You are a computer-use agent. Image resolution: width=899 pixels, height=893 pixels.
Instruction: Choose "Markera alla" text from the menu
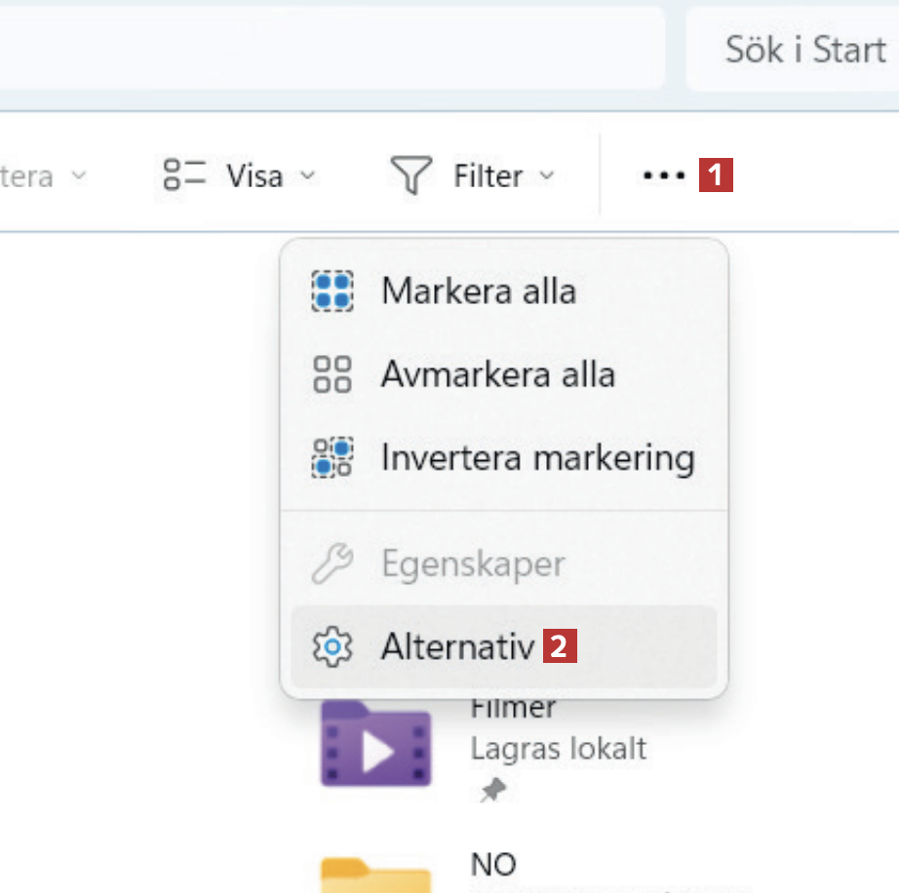[x=478, y=291]
